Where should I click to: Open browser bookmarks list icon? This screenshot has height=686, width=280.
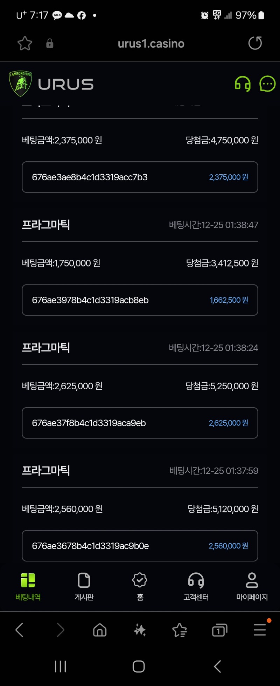click(180, 630)
